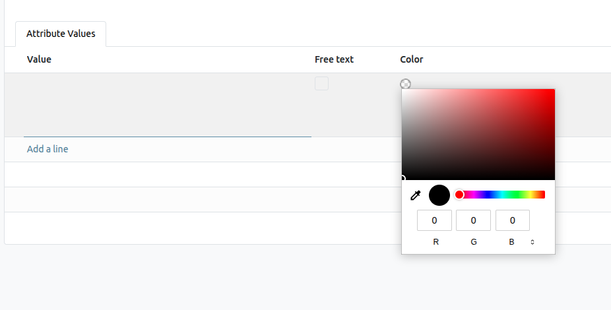
Task: Focus the B value input field
Action: pyautogui.click(x=512, y=220)
